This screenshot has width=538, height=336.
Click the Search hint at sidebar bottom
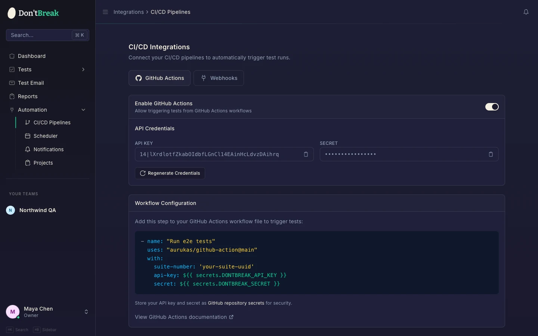coord(17,330)
